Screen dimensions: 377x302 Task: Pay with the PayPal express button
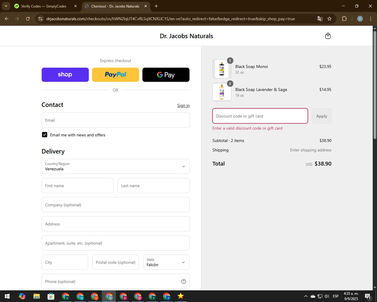coord(115,75)
